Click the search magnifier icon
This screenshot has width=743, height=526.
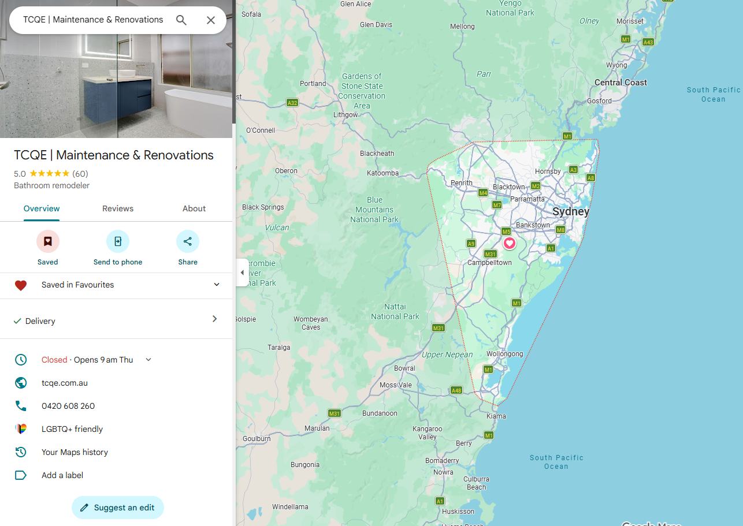click(181, 20)
